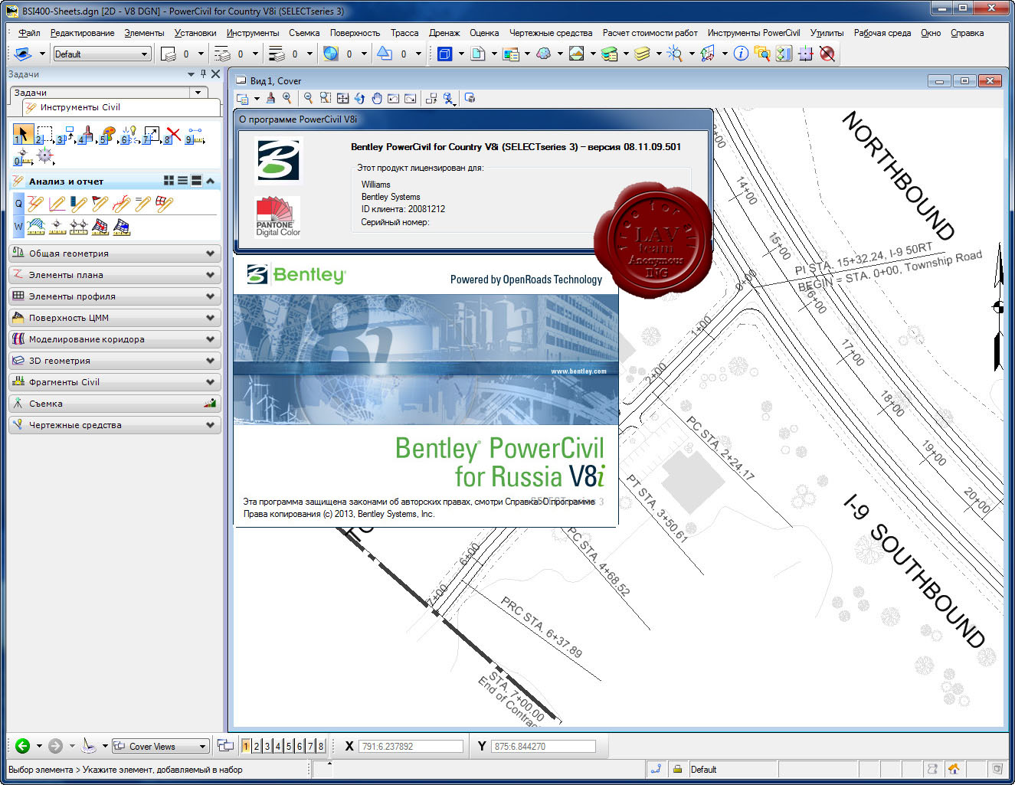
Task: Click the X coordinate input field
Action: [x=411, y=746]
